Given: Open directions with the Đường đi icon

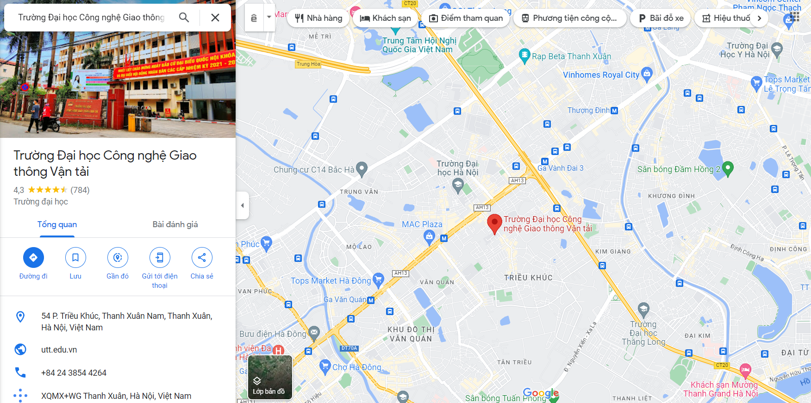Looking at the screenshot, I should click(33, 258).
